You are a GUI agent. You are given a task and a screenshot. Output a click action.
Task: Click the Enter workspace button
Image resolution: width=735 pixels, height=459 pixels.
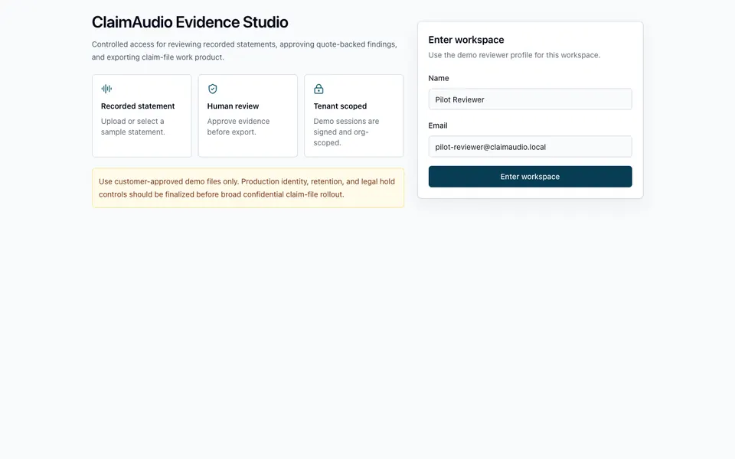(x=530, y=177)
